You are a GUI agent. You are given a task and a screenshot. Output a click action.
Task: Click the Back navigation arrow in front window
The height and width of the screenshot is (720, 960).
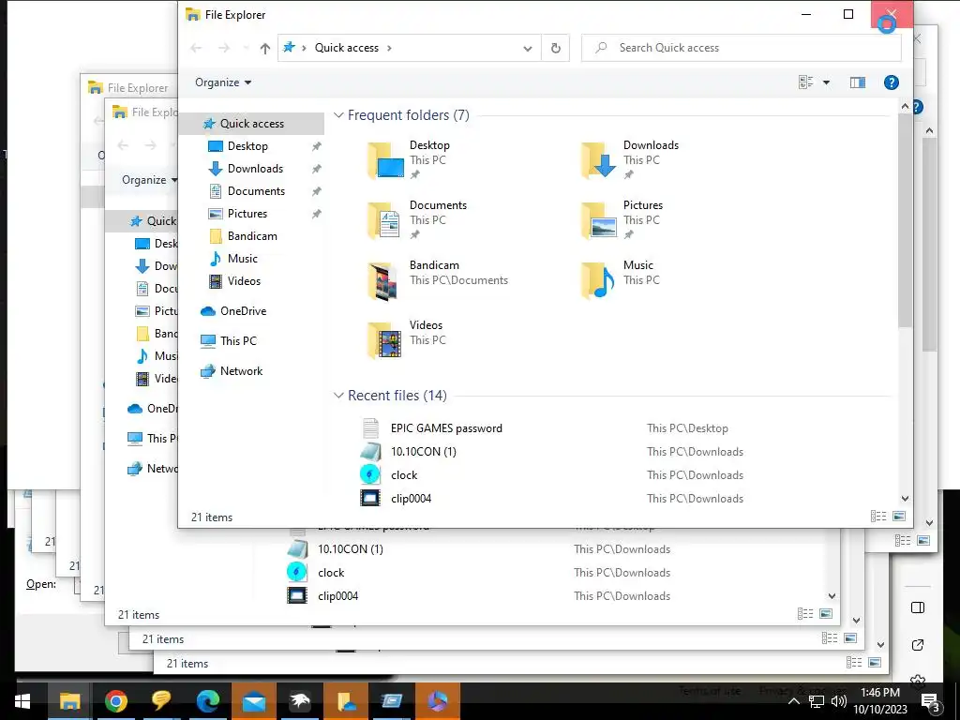tap(196, 48)
